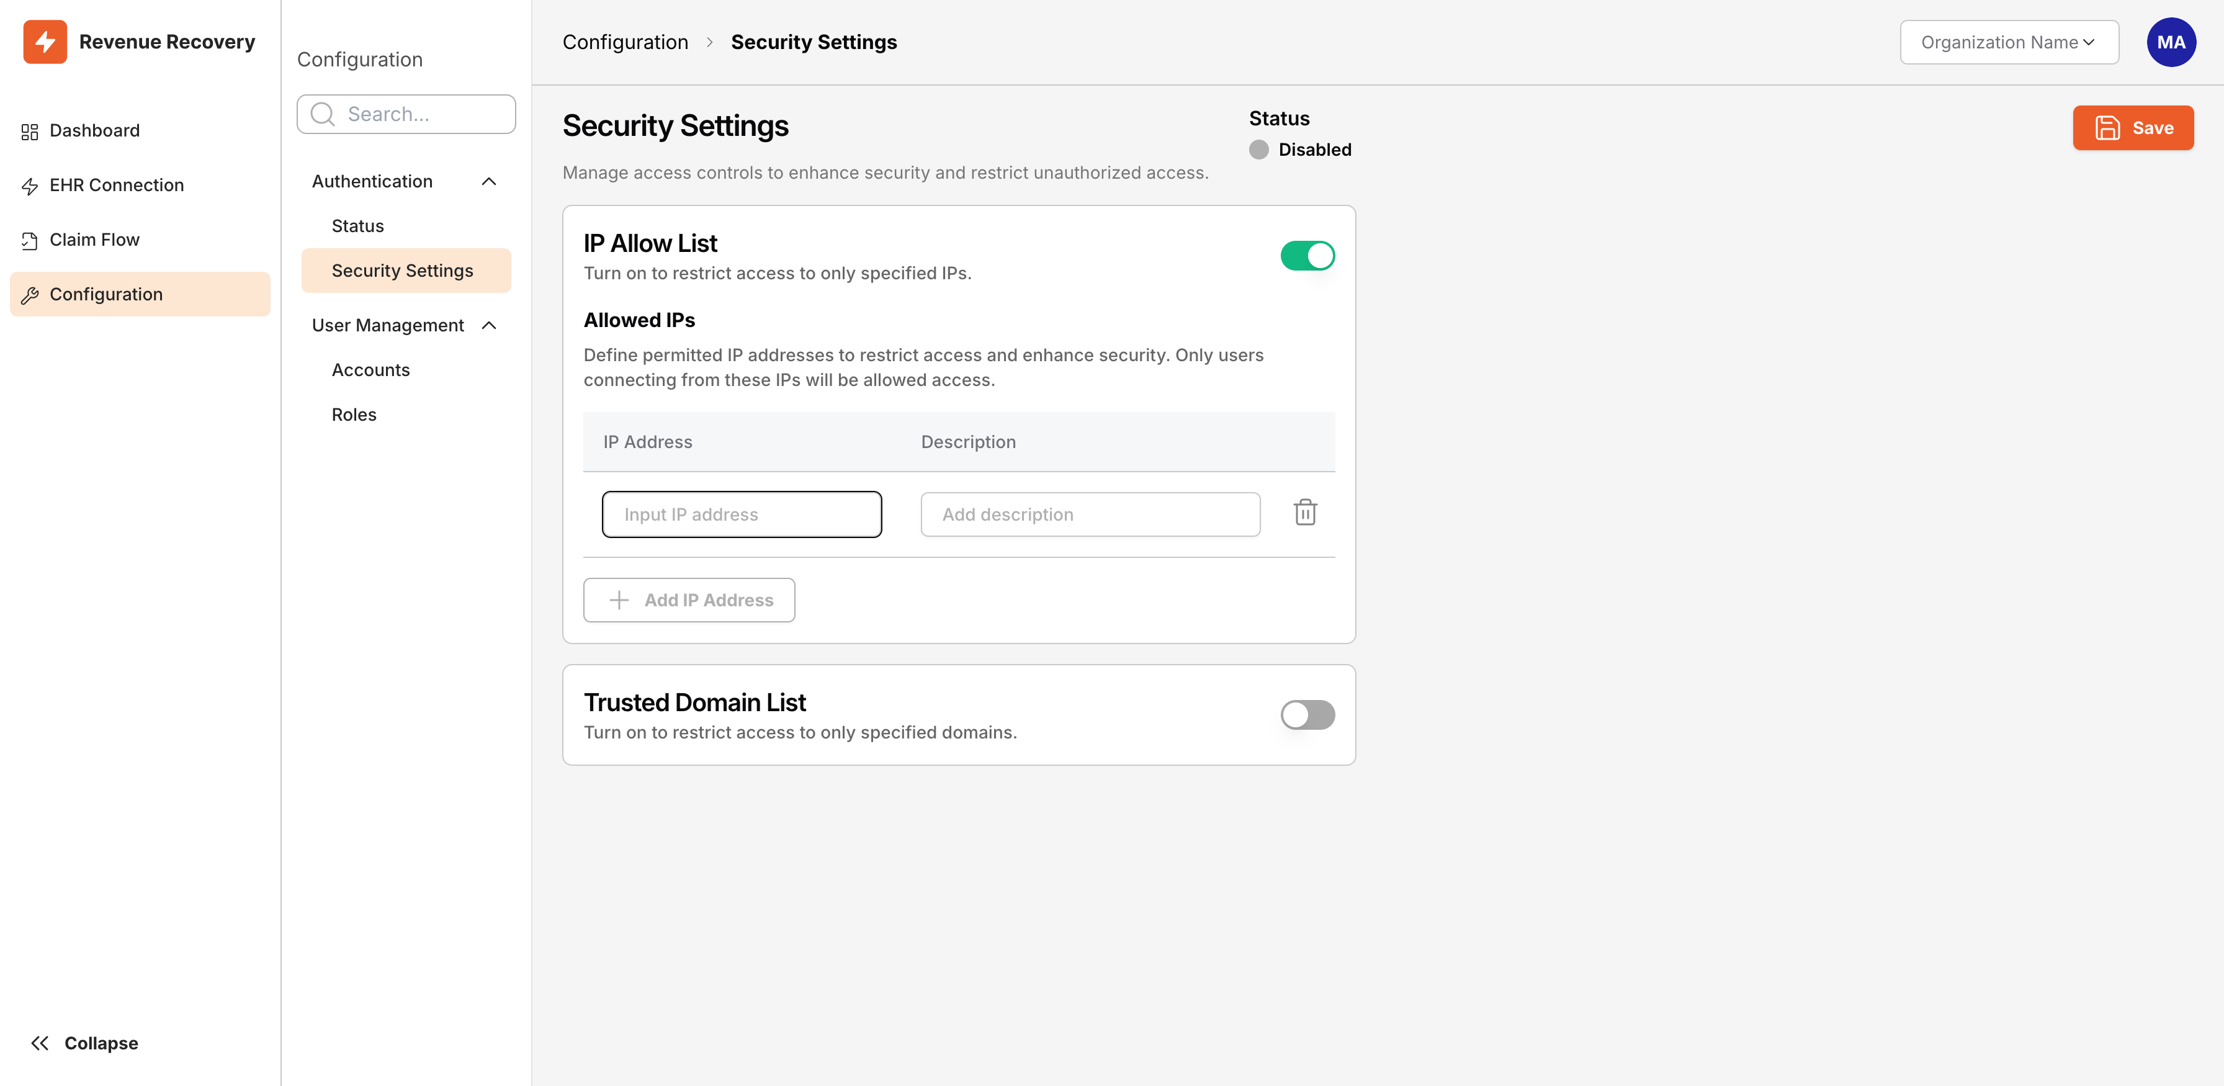2224x1086 pixels.
Task: Open the Roles page under User Management
Action: (354, 415)
